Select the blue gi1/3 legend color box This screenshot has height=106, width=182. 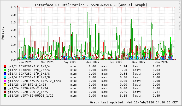5,74
